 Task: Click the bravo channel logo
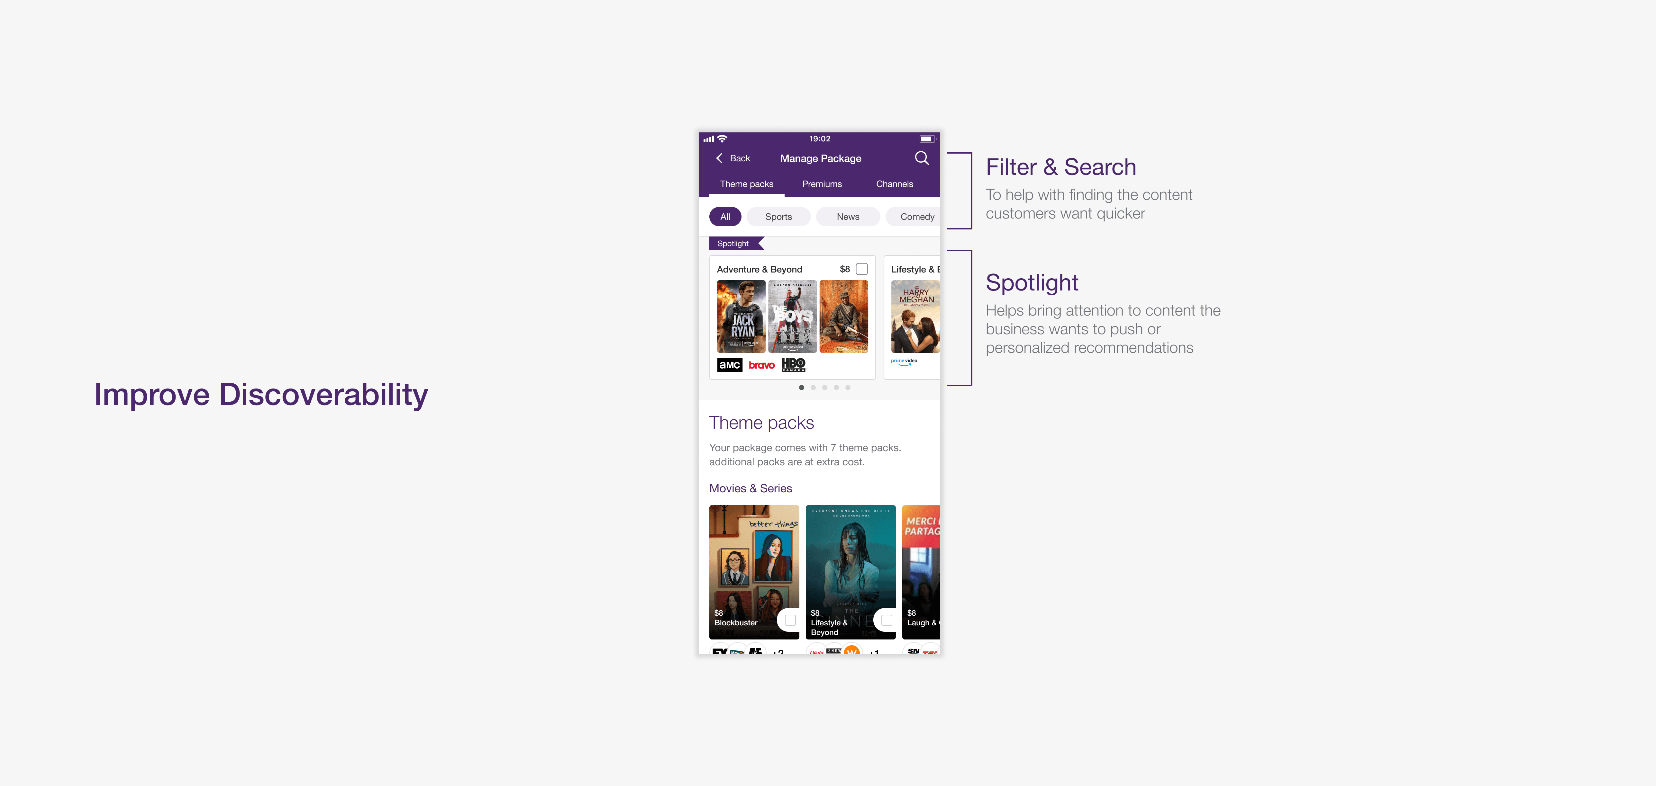click(x=761, y=365)
